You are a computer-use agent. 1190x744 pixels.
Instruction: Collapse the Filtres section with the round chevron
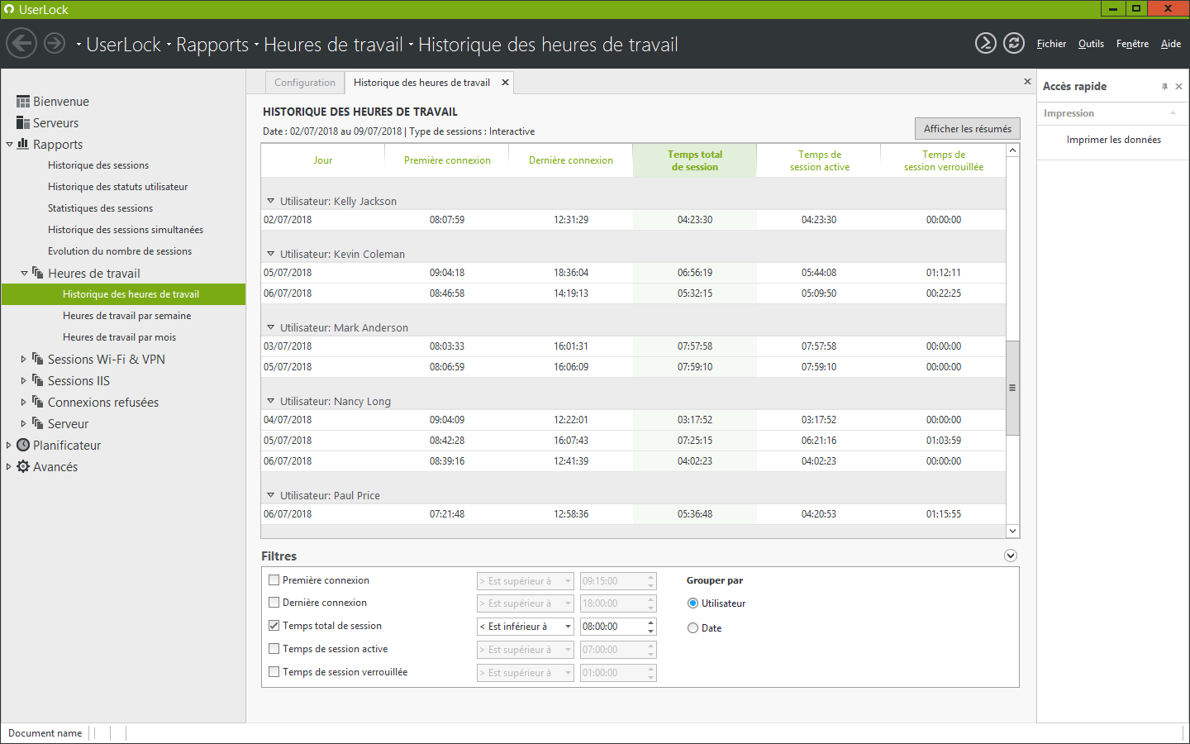point(1011,556)
